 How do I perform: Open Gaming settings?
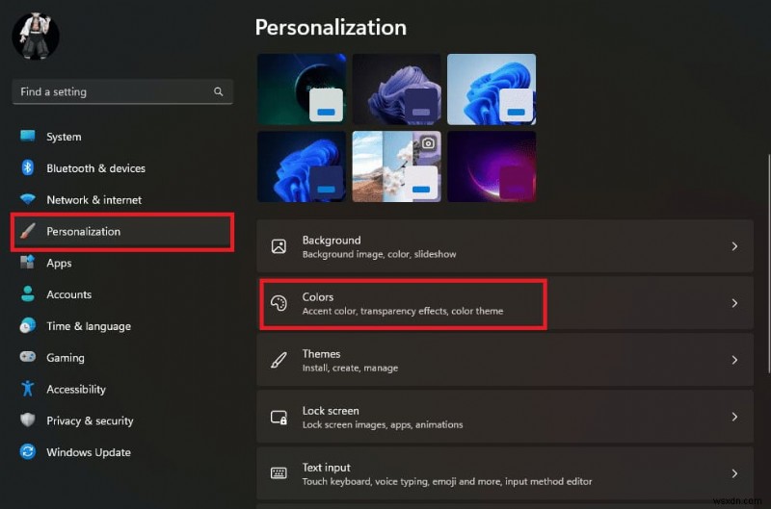(x=122, y=357)
